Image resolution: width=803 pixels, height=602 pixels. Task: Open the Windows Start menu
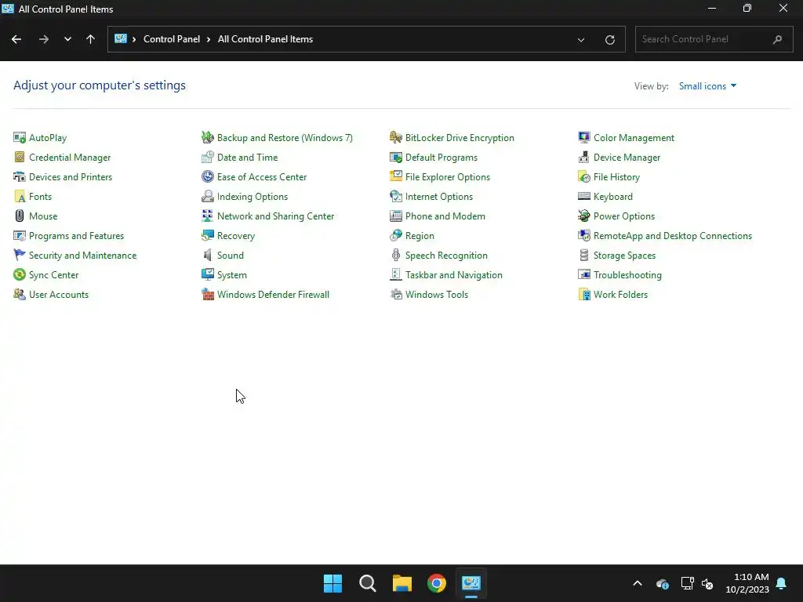click(x=332, y=583)
